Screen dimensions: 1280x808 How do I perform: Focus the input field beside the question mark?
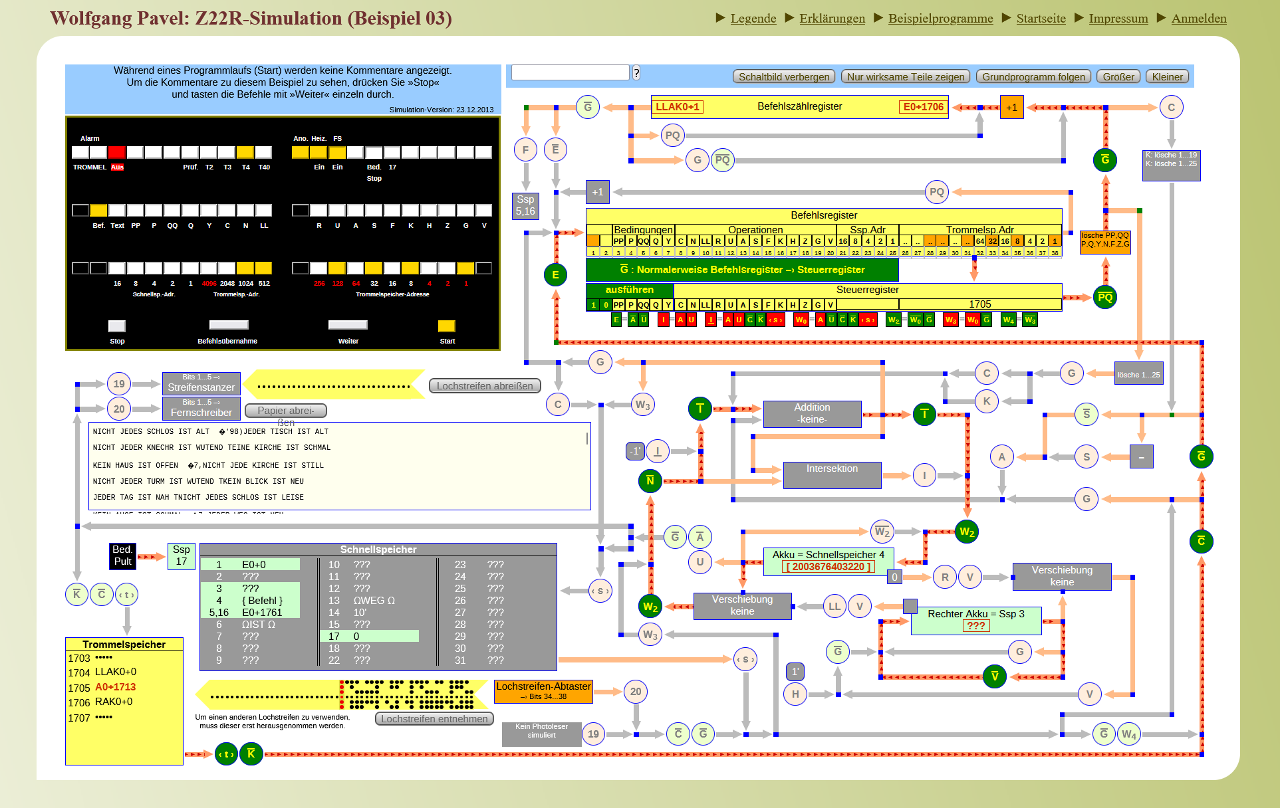coord(570,72)
